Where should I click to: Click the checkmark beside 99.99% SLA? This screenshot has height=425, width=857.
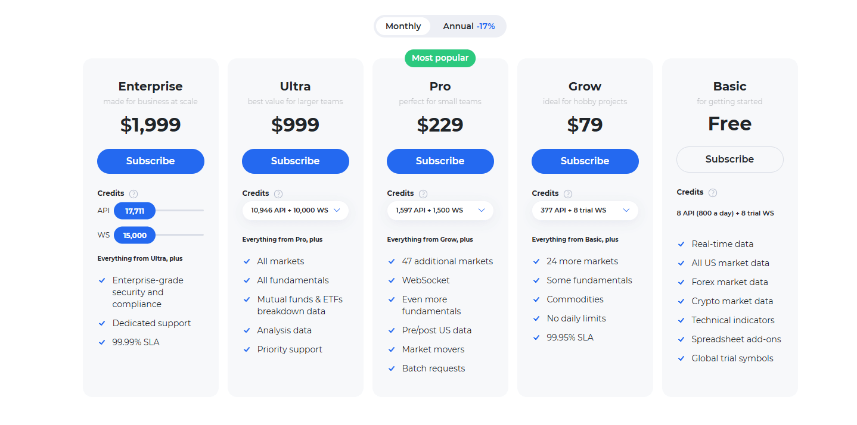coord(103,342)
